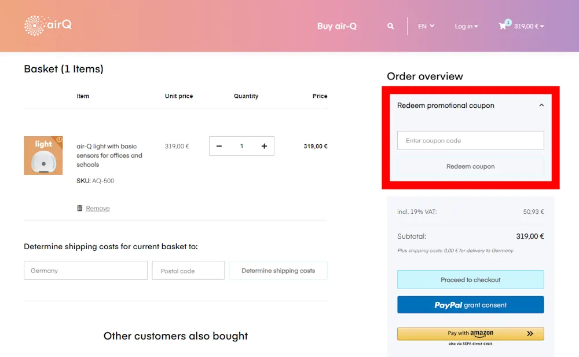Remove the air-Q light item link
This screenshot has width=579, height=357.
click(x=97, y=209)
